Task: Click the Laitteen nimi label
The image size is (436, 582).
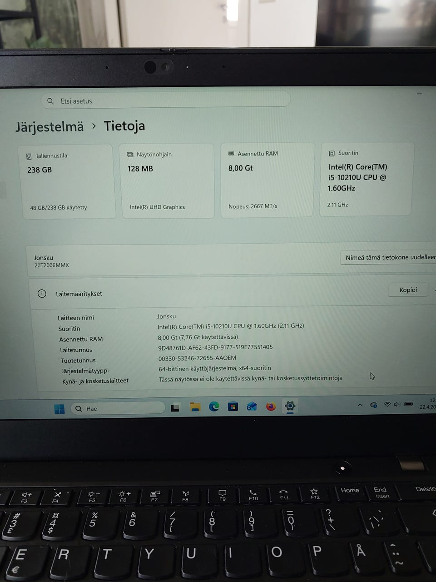Action: 76,318
